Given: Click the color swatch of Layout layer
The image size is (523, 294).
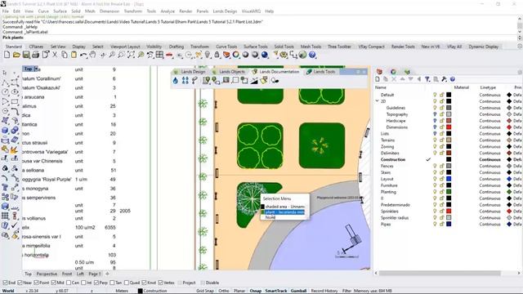Looking at the screenshot, I should (x=449, y=179).
